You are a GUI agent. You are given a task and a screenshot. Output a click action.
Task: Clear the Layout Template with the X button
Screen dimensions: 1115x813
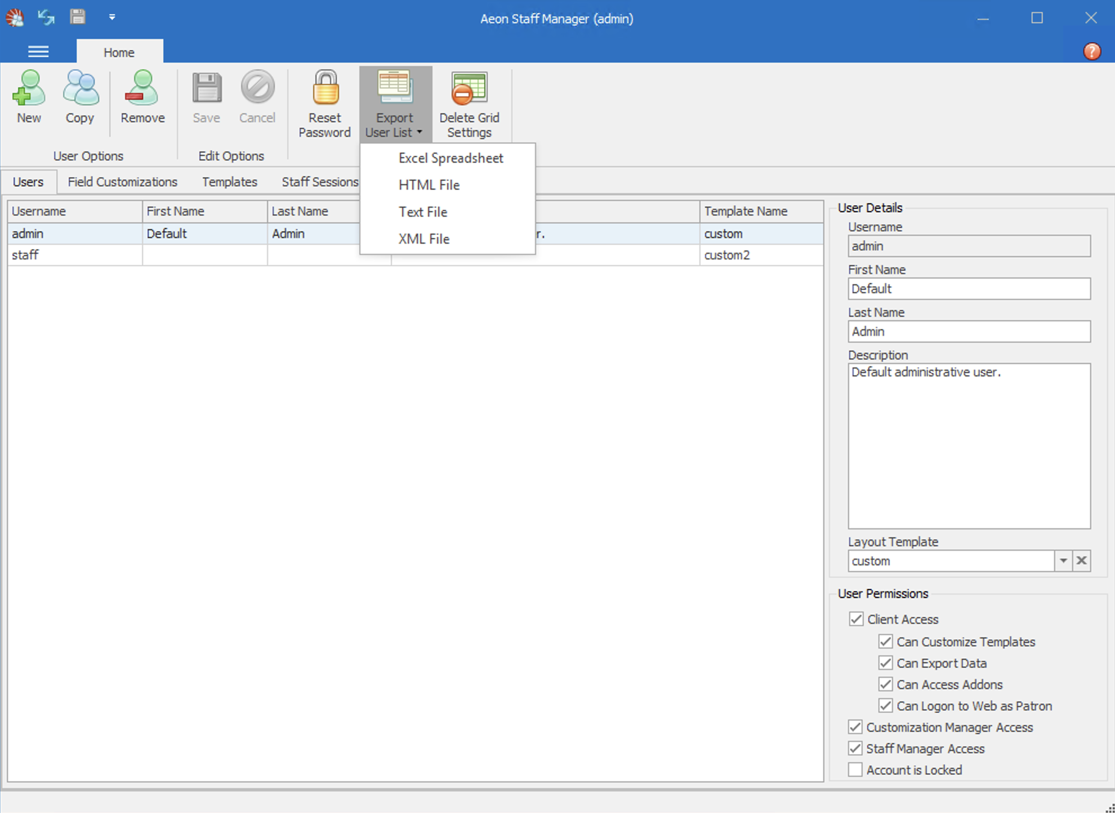[x=1081, y=560]
